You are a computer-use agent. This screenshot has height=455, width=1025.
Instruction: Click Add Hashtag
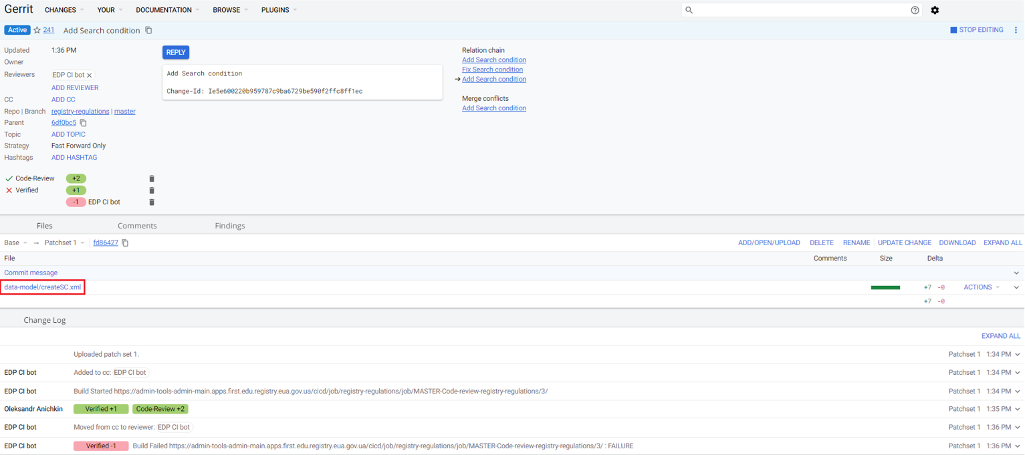tap(74, 158)
